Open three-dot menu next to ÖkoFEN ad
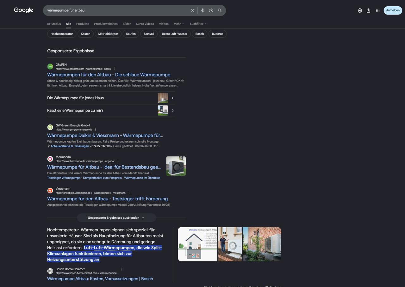 [115, 69]
